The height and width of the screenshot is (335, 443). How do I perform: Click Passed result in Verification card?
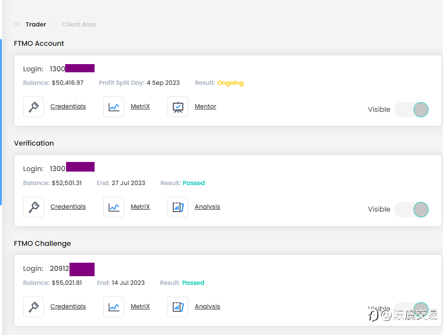tap(194, 183)
